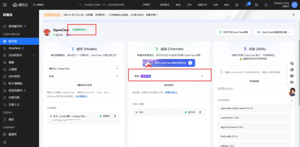Screen dimensions: 300x147
Task: Open the 微信 channel dropdown
Action: [169, 76]
